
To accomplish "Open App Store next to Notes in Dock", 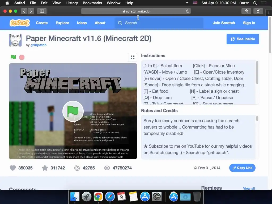I will (x=145, y=197).
